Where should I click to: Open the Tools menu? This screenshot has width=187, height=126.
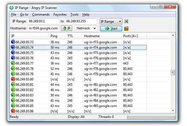point(74,15)
